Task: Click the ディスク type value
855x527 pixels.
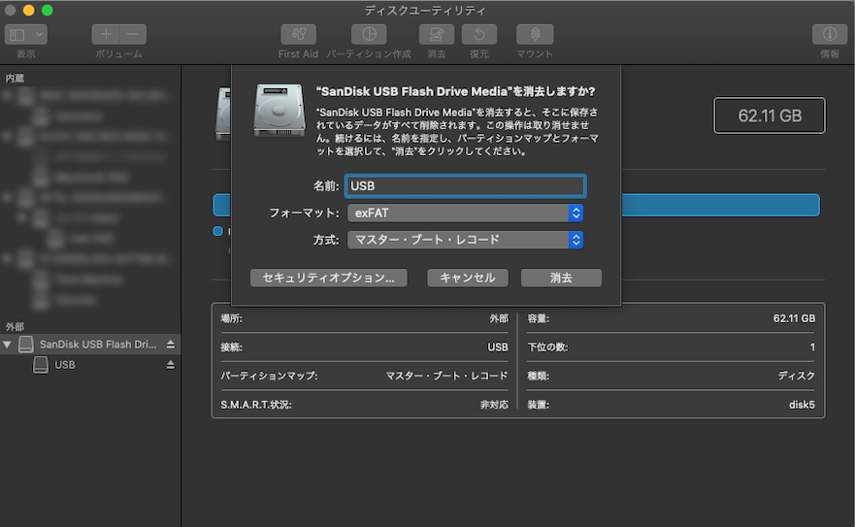Action: [x=796, y=376]
